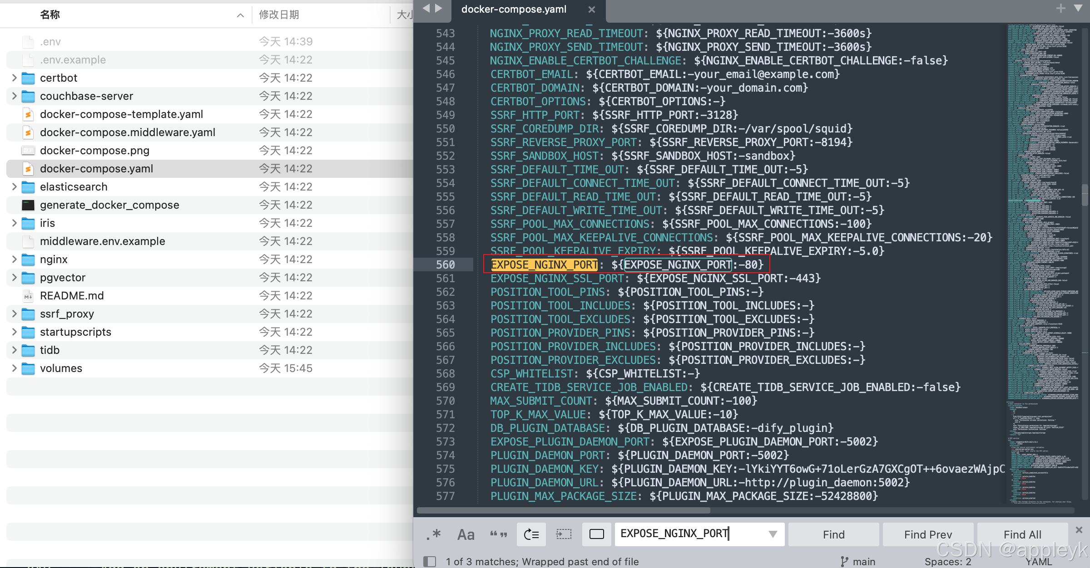Expand the volumes folder
The height and width of the screenshot is (568, 1090).
click(x=14, y=368)
